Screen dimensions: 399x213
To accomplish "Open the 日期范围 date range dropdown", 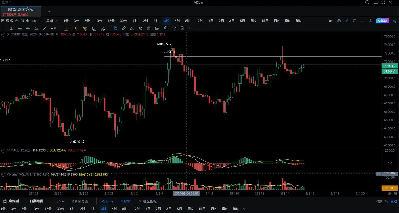I will [x=38, y=201].
